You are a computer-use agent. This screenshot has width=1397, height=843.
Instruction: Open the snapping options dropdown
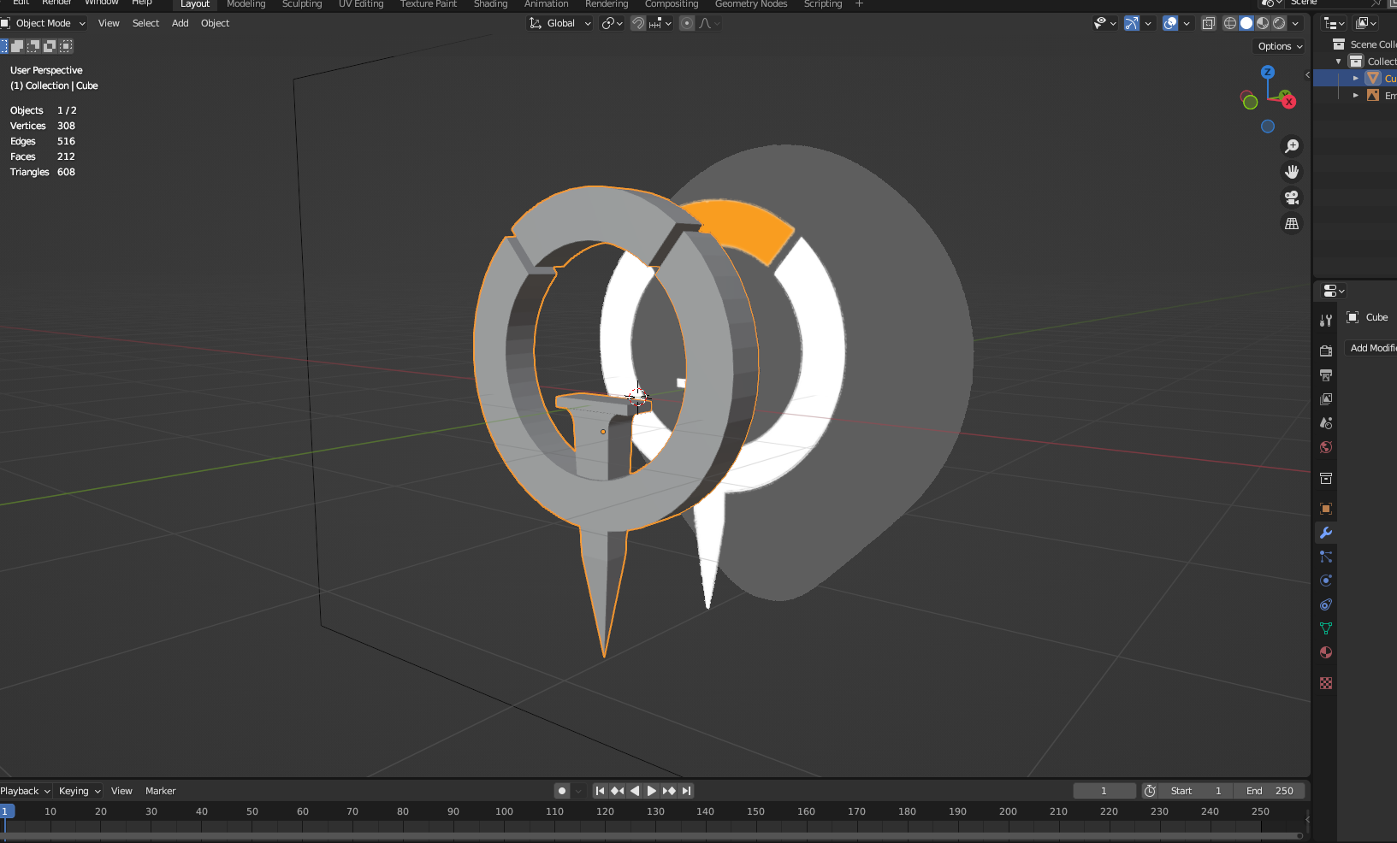coord(660,23)
